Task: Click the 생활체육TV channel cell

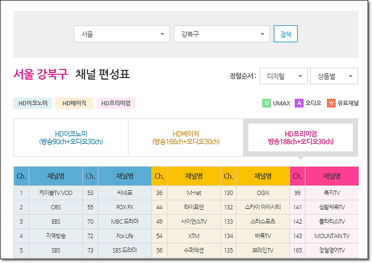Action: click(x=332, y=207)
